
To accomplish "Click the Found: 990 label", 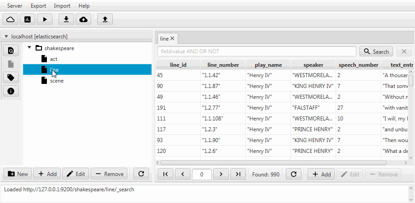I will (x=265, y=175).
